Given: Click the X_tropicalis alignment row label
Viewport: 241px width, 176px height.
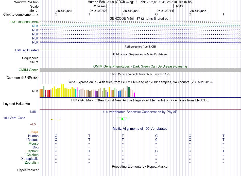Looking at the screenshot, I should click(x=30, y=159).
